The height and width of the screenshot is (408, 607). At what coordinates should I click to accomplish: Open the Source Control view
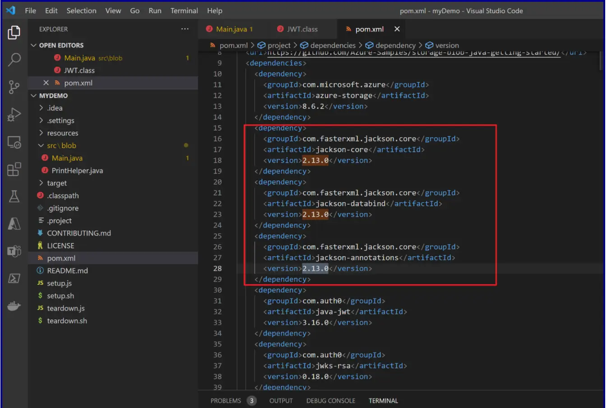pos(14,87)
